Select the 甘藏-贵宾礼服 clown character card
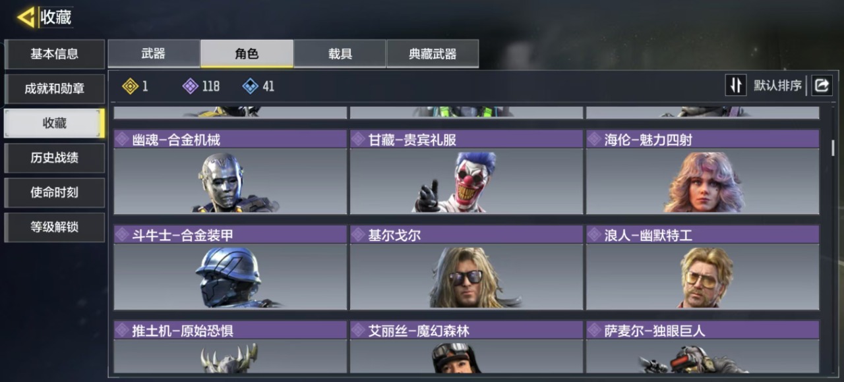 (466, 172)
